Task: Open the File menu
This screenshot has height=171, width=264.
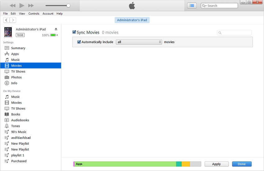Action: point(6,14)
